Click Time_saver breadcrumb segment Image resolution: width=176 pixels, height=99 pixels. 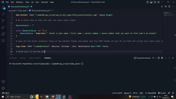(x=22, y=10)
